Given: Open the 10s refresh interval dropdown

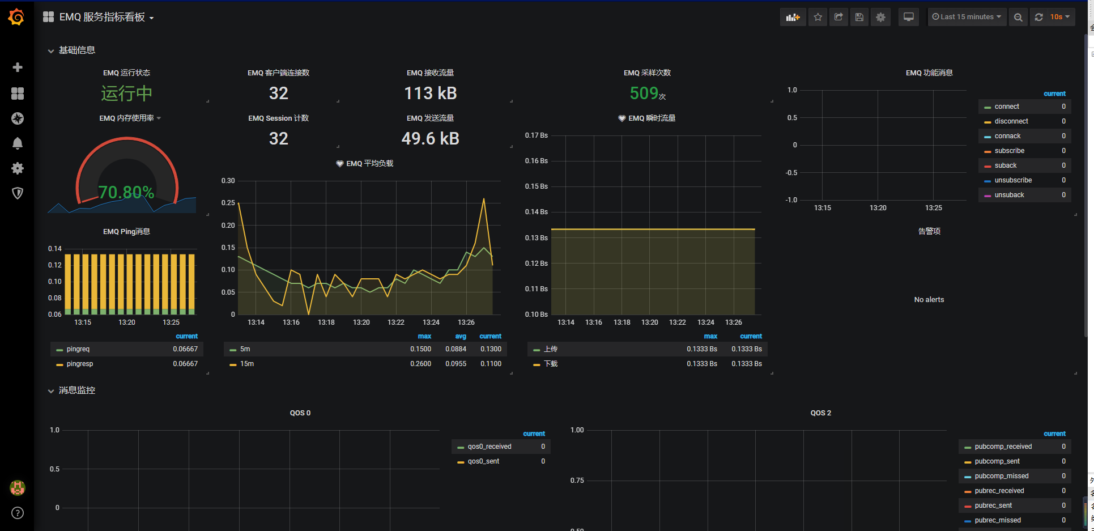Looking at the screenshot, I should click(1060, 17).
